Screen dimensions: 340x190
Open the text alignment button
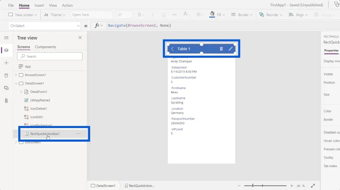pyautogui.click(x=199, y=14)
